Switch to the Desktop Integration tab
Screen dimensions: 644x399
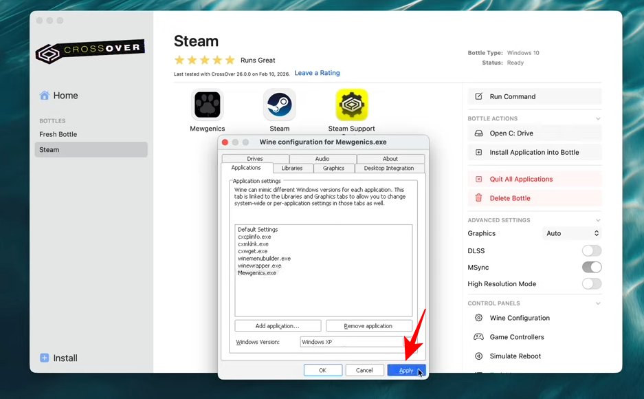[389, 169]
